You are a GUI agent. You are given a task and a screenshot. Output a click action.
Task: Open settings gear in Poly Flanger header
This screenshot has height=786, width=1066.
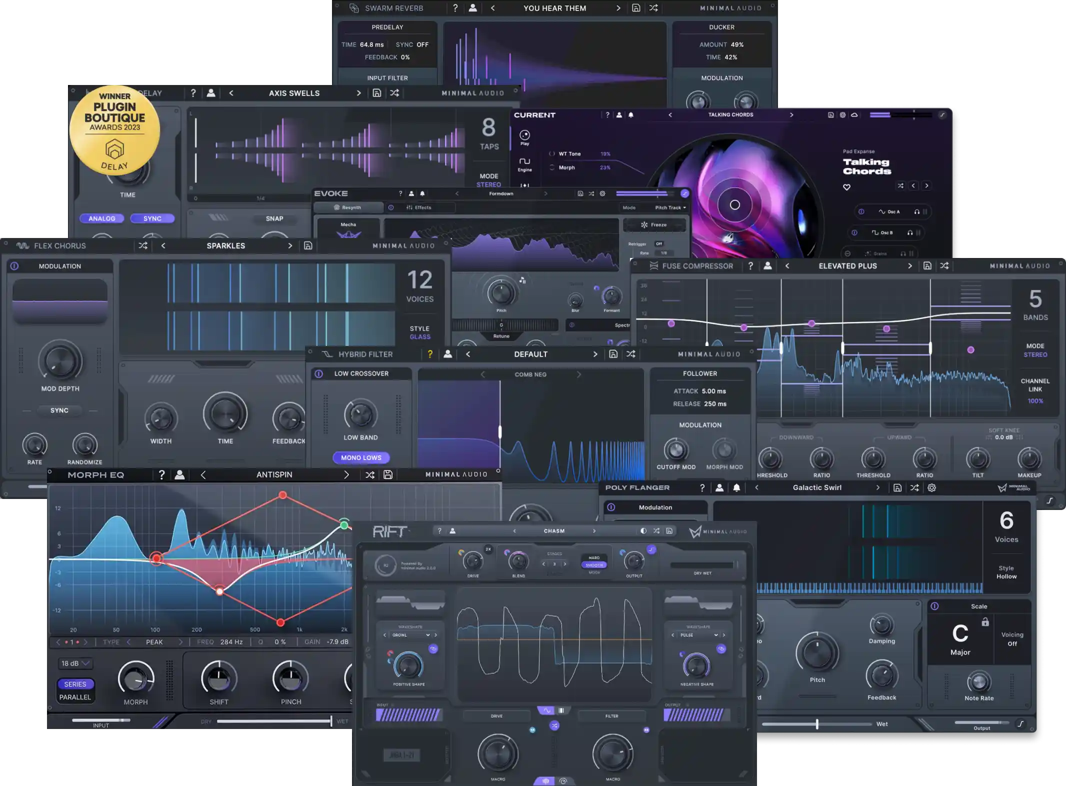pyautogui.click(x=932, y=487)
